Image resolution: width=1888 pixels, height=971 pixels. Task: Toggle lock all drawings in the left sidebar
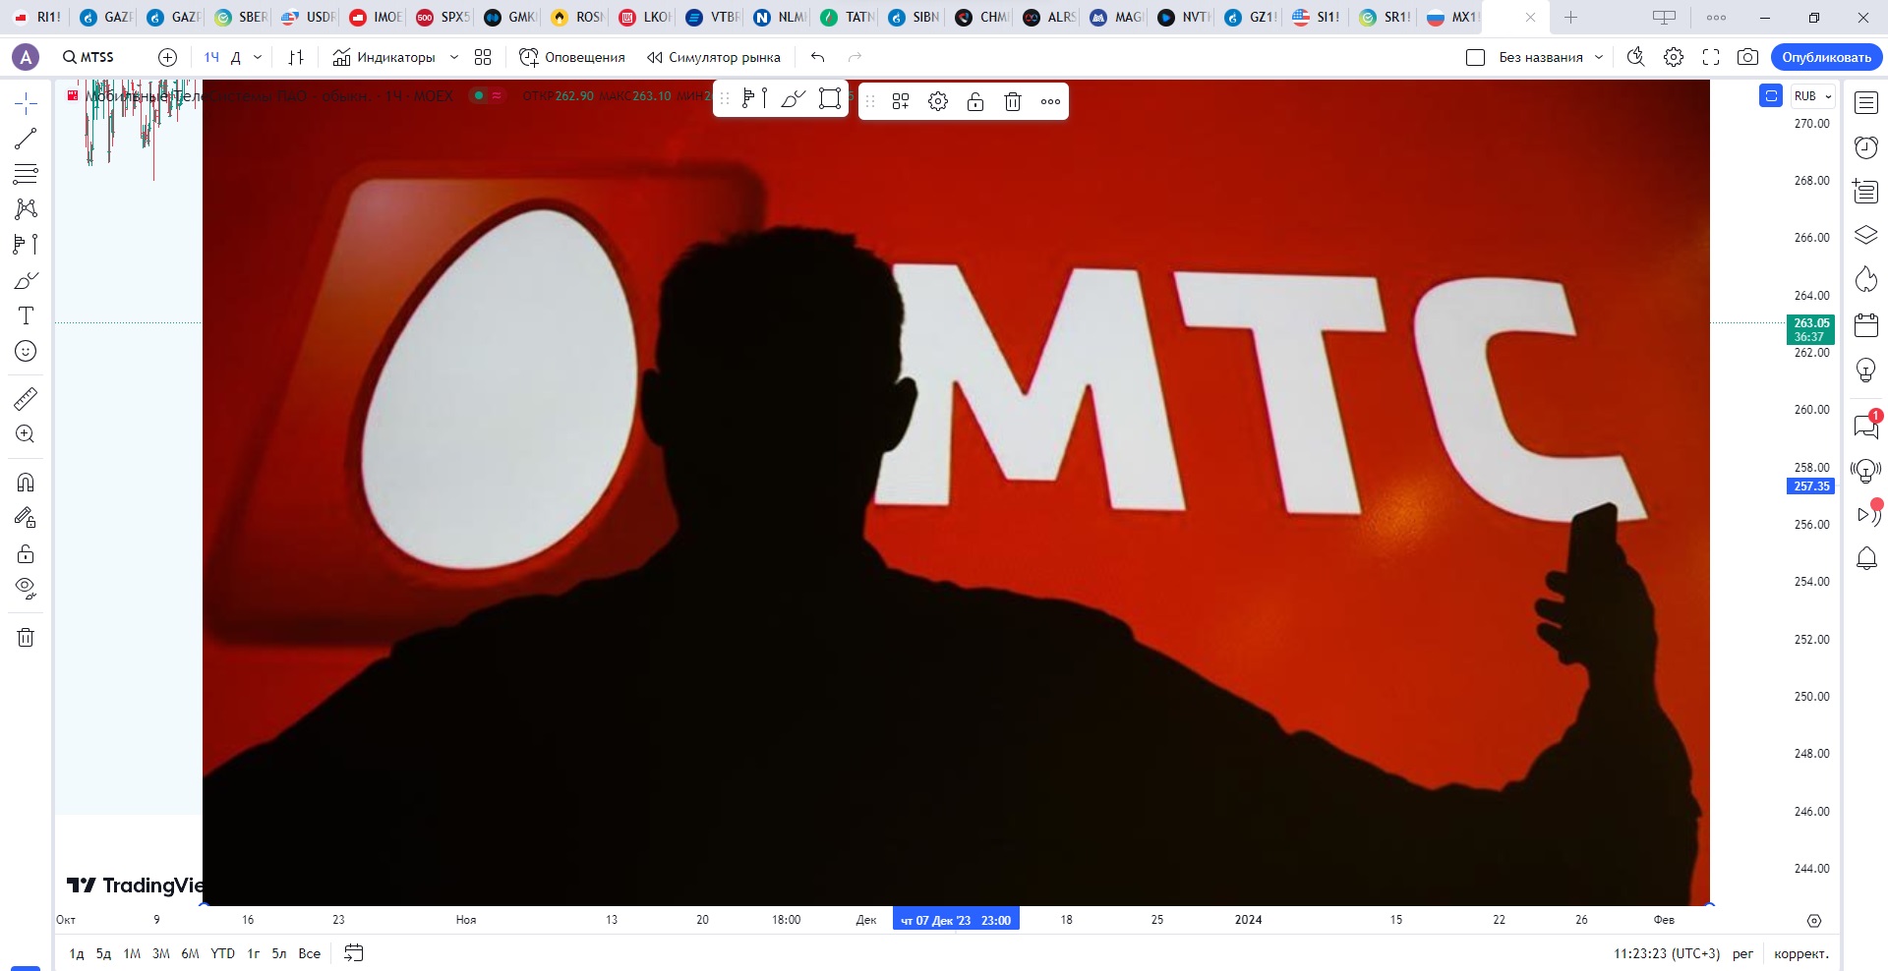[26, 553]
